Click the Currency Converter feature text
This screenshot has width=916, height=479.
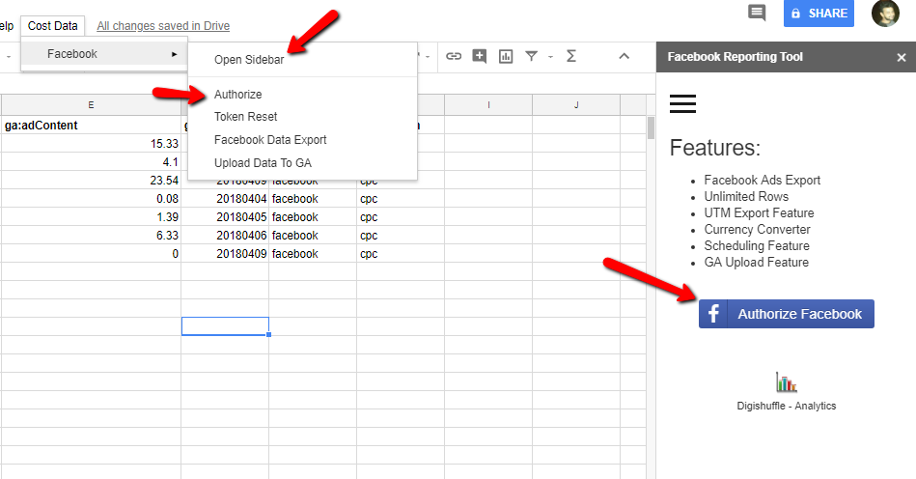click(757, 229)
